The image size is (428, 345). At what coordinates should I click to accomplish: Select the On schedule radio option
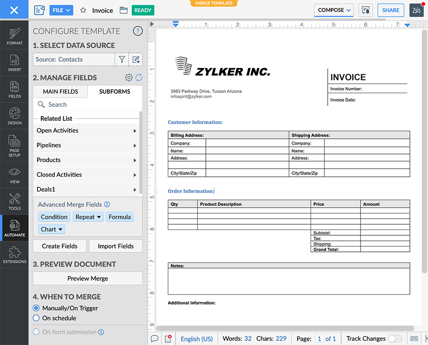pos(36,318)
